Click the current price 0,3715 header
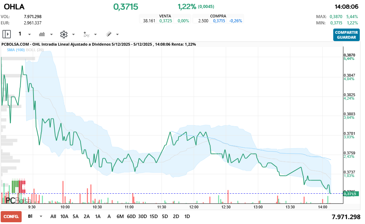Screen dimensions: 365x224 click(x=126, y=7)
